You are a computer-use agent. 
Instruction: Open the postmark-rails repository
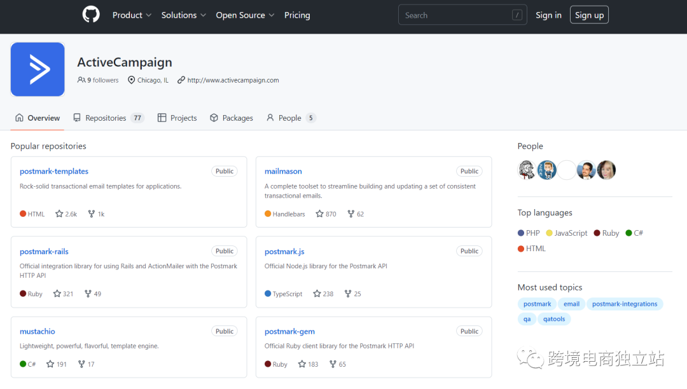44,251
